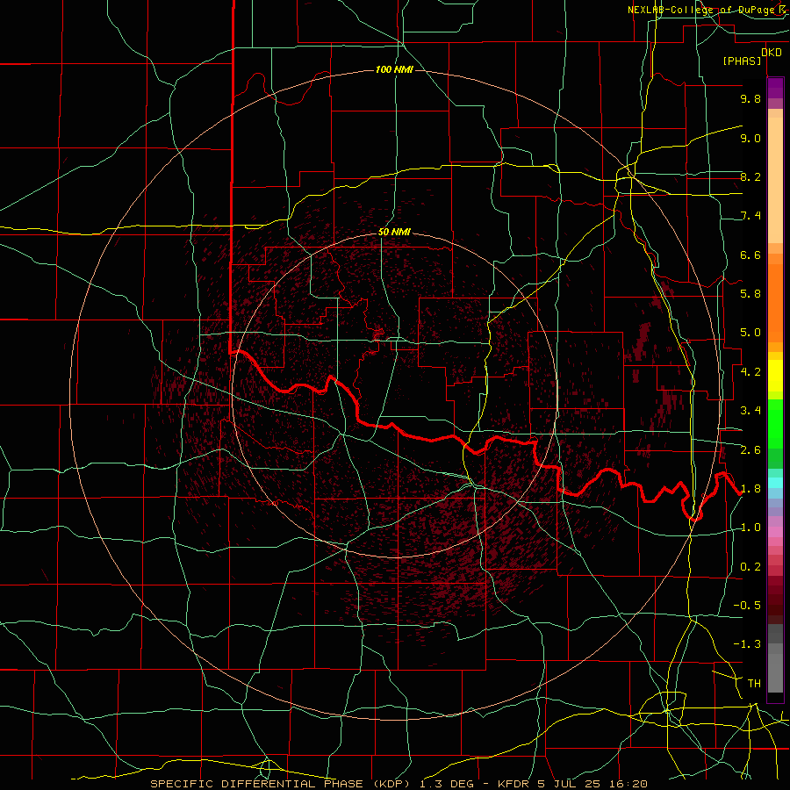Viewport: 790px width, 790px height.
Task: Select the 6.6 scale value
Action: click(750, 255)
